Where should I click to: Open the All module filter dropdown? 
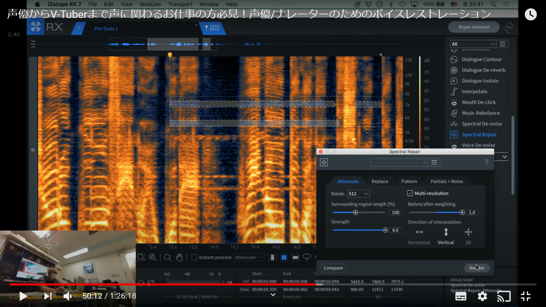pos(473,44)
